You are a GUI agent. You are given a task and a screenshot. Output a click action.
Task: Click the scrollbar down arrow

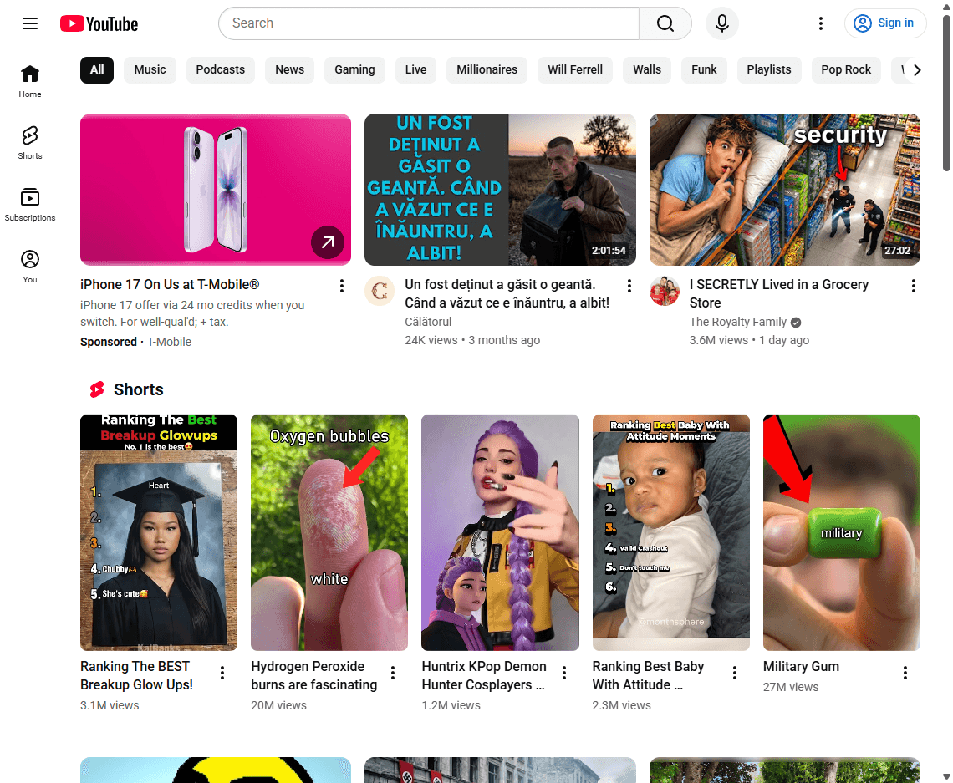pyautogui.click(x=946, y=776)
